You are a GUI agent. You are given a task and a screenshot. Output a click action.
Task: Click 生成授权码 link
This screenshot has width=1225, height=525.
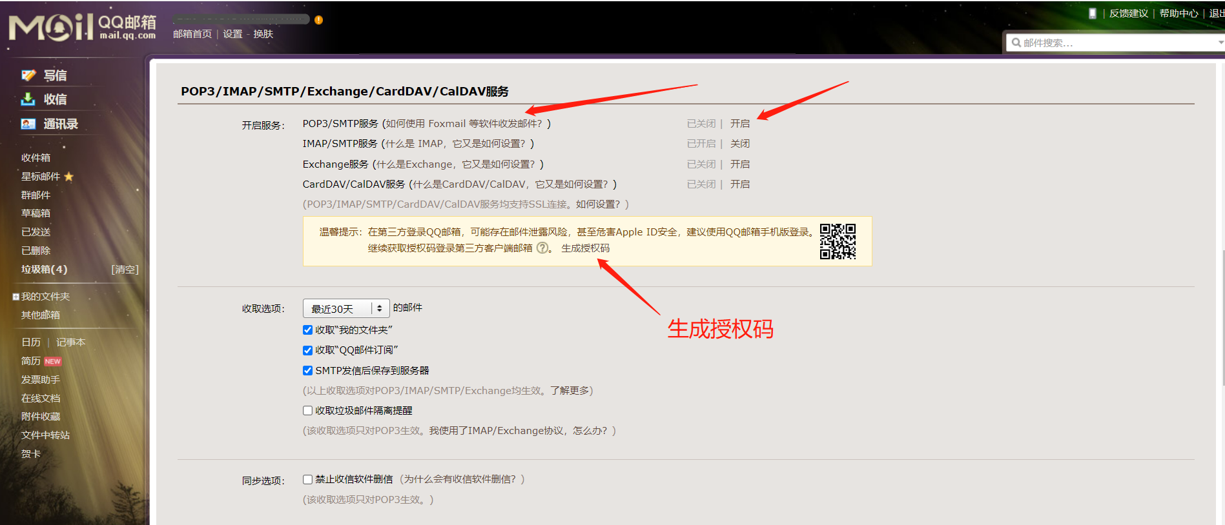[585, 248]
